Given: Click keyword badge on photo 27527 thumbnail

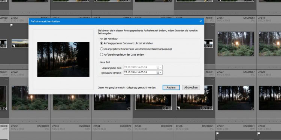Looking at the screenshot, I should pyautogui.click(x=252, y=108).
